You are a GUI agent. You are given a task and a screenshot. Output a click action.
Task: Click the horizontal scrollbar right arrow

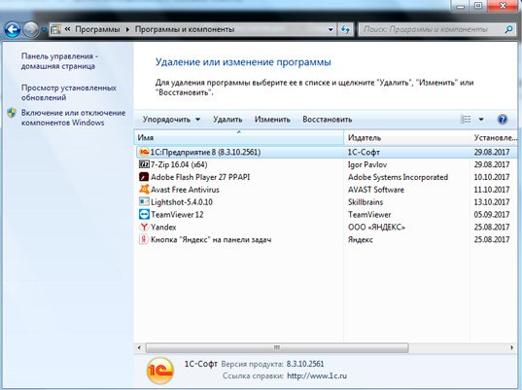pos(511,348)
